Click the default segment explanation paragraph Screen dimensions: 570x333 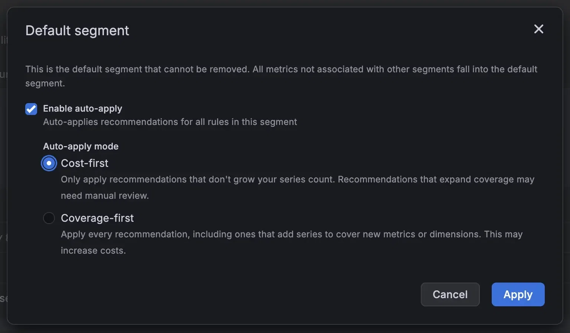tap(281, 76)
